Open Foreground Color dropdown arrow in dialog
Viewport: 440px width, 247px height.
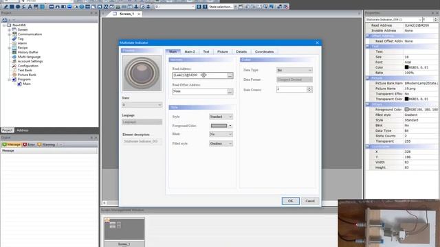pyautogui.click(x=230, y=126)
